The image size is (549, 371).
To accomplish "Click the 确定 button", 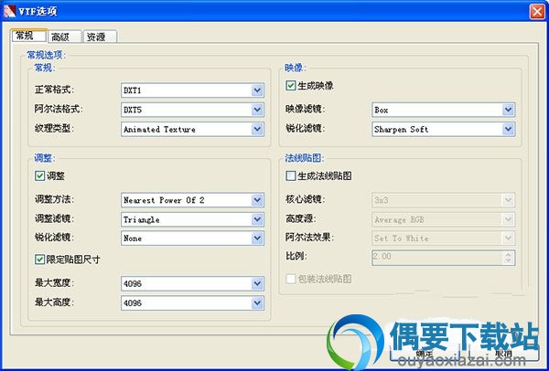I will 425,354.
